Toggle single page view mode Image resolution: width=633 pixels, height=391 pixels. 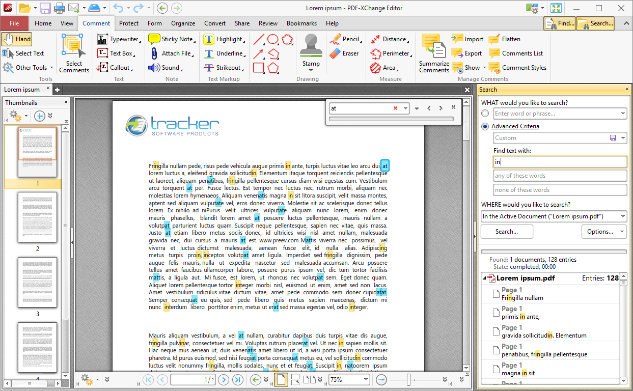pyautogui.click(x=281, y=379)
